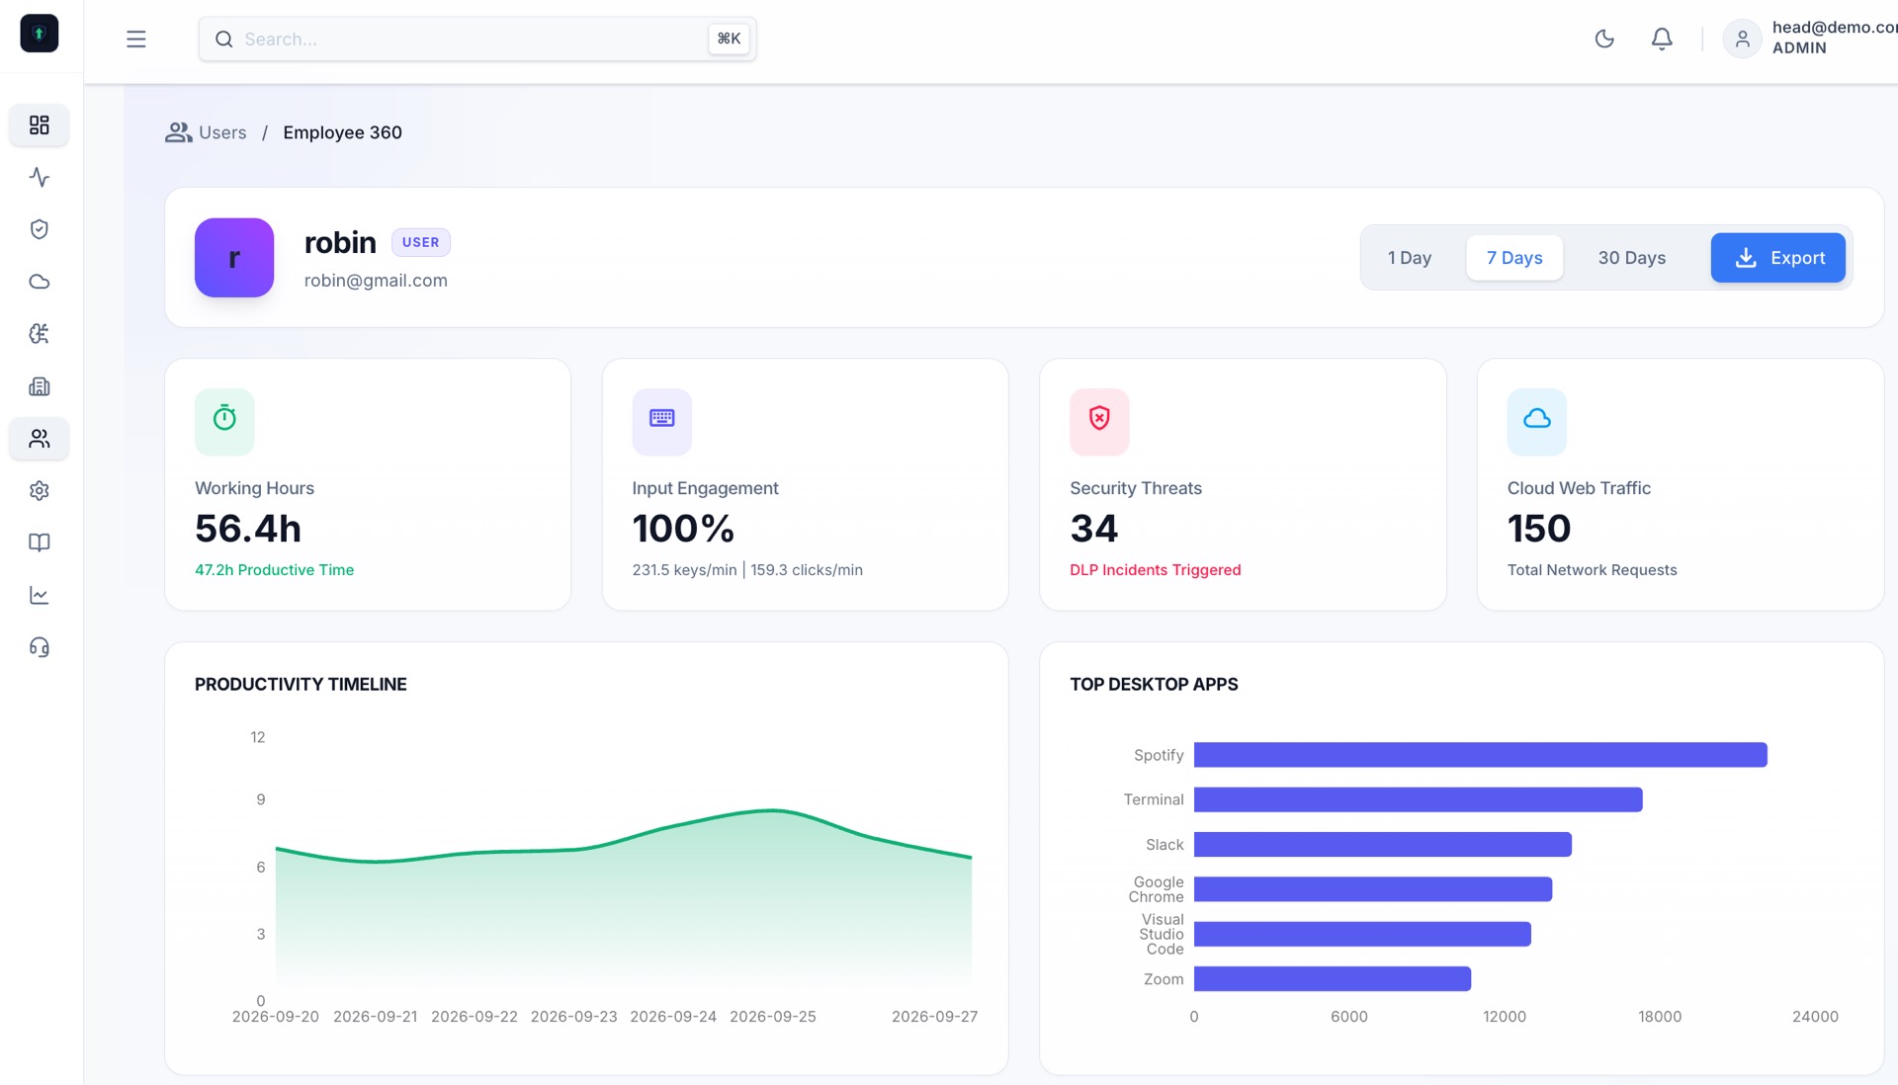Open the activity pulse icon in sidebar

point(40,177)
